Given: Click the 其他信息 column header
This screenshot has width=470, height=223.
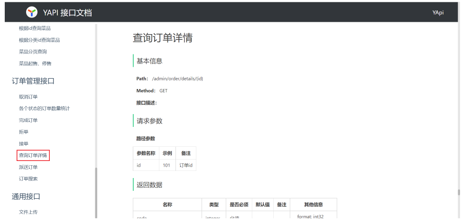Looking at the screenshot, I should [x=313, y=205].
